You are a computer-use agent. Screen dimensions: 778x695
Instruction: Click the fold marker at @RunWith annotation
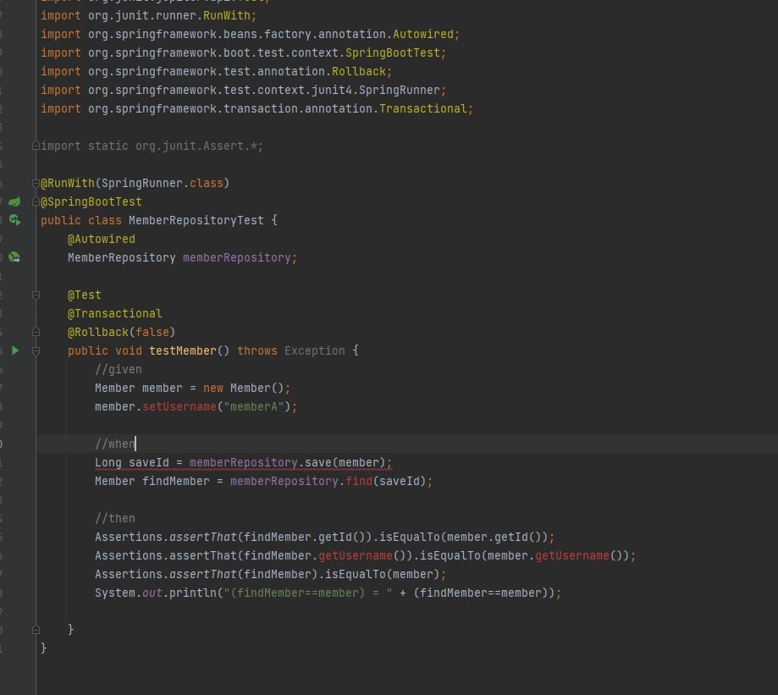tap(36, 183)
